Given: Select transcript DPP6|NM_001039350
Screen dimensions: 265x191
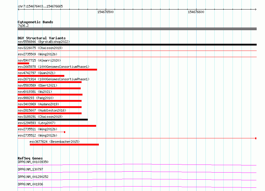Looking at the screenshot, I should click(x=33, y=162).
